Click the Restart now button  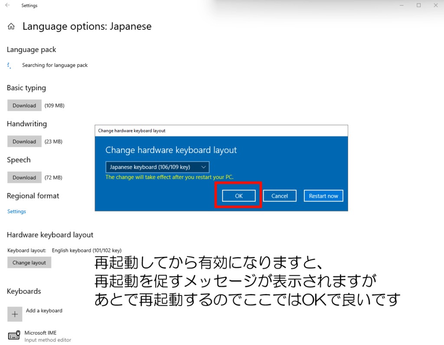(323, 196)
